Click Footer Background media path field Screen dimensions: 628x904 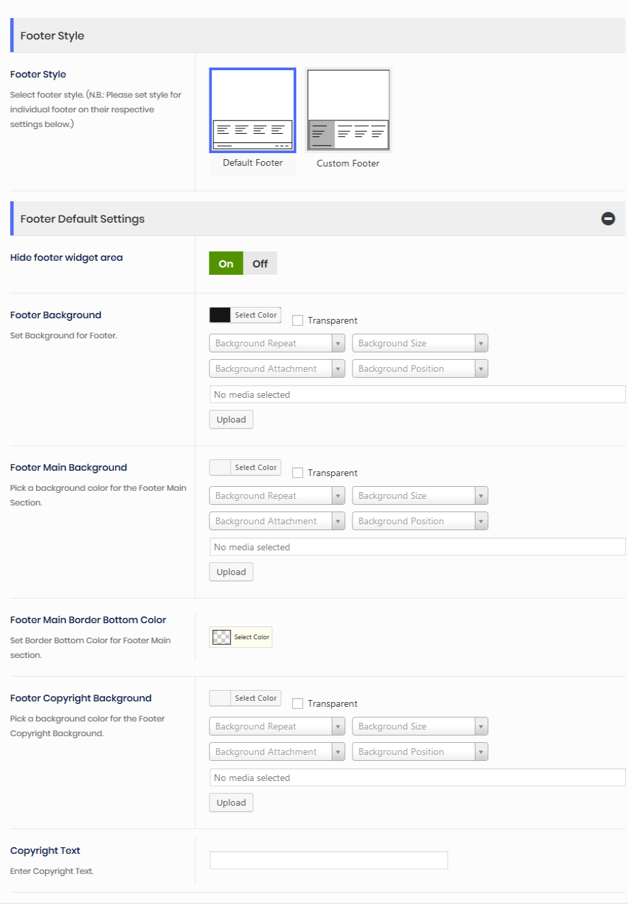click(417, 394)
